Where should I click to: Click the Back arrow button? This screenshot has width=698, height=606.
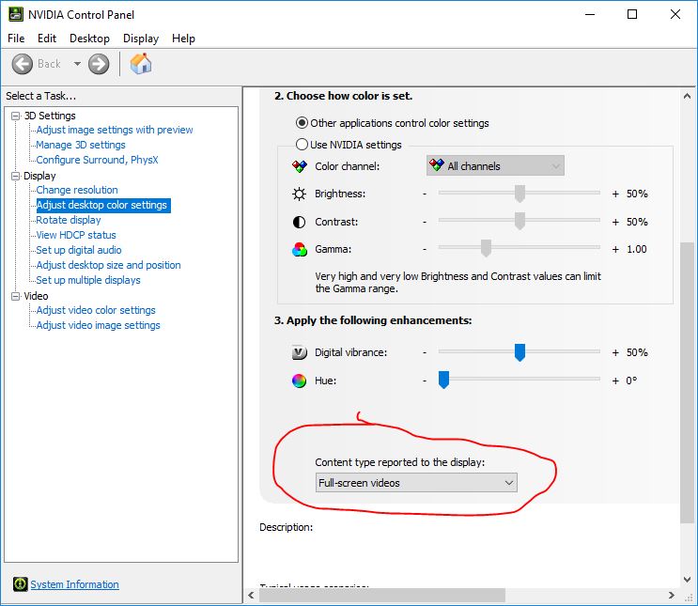(x=23, y=64)
